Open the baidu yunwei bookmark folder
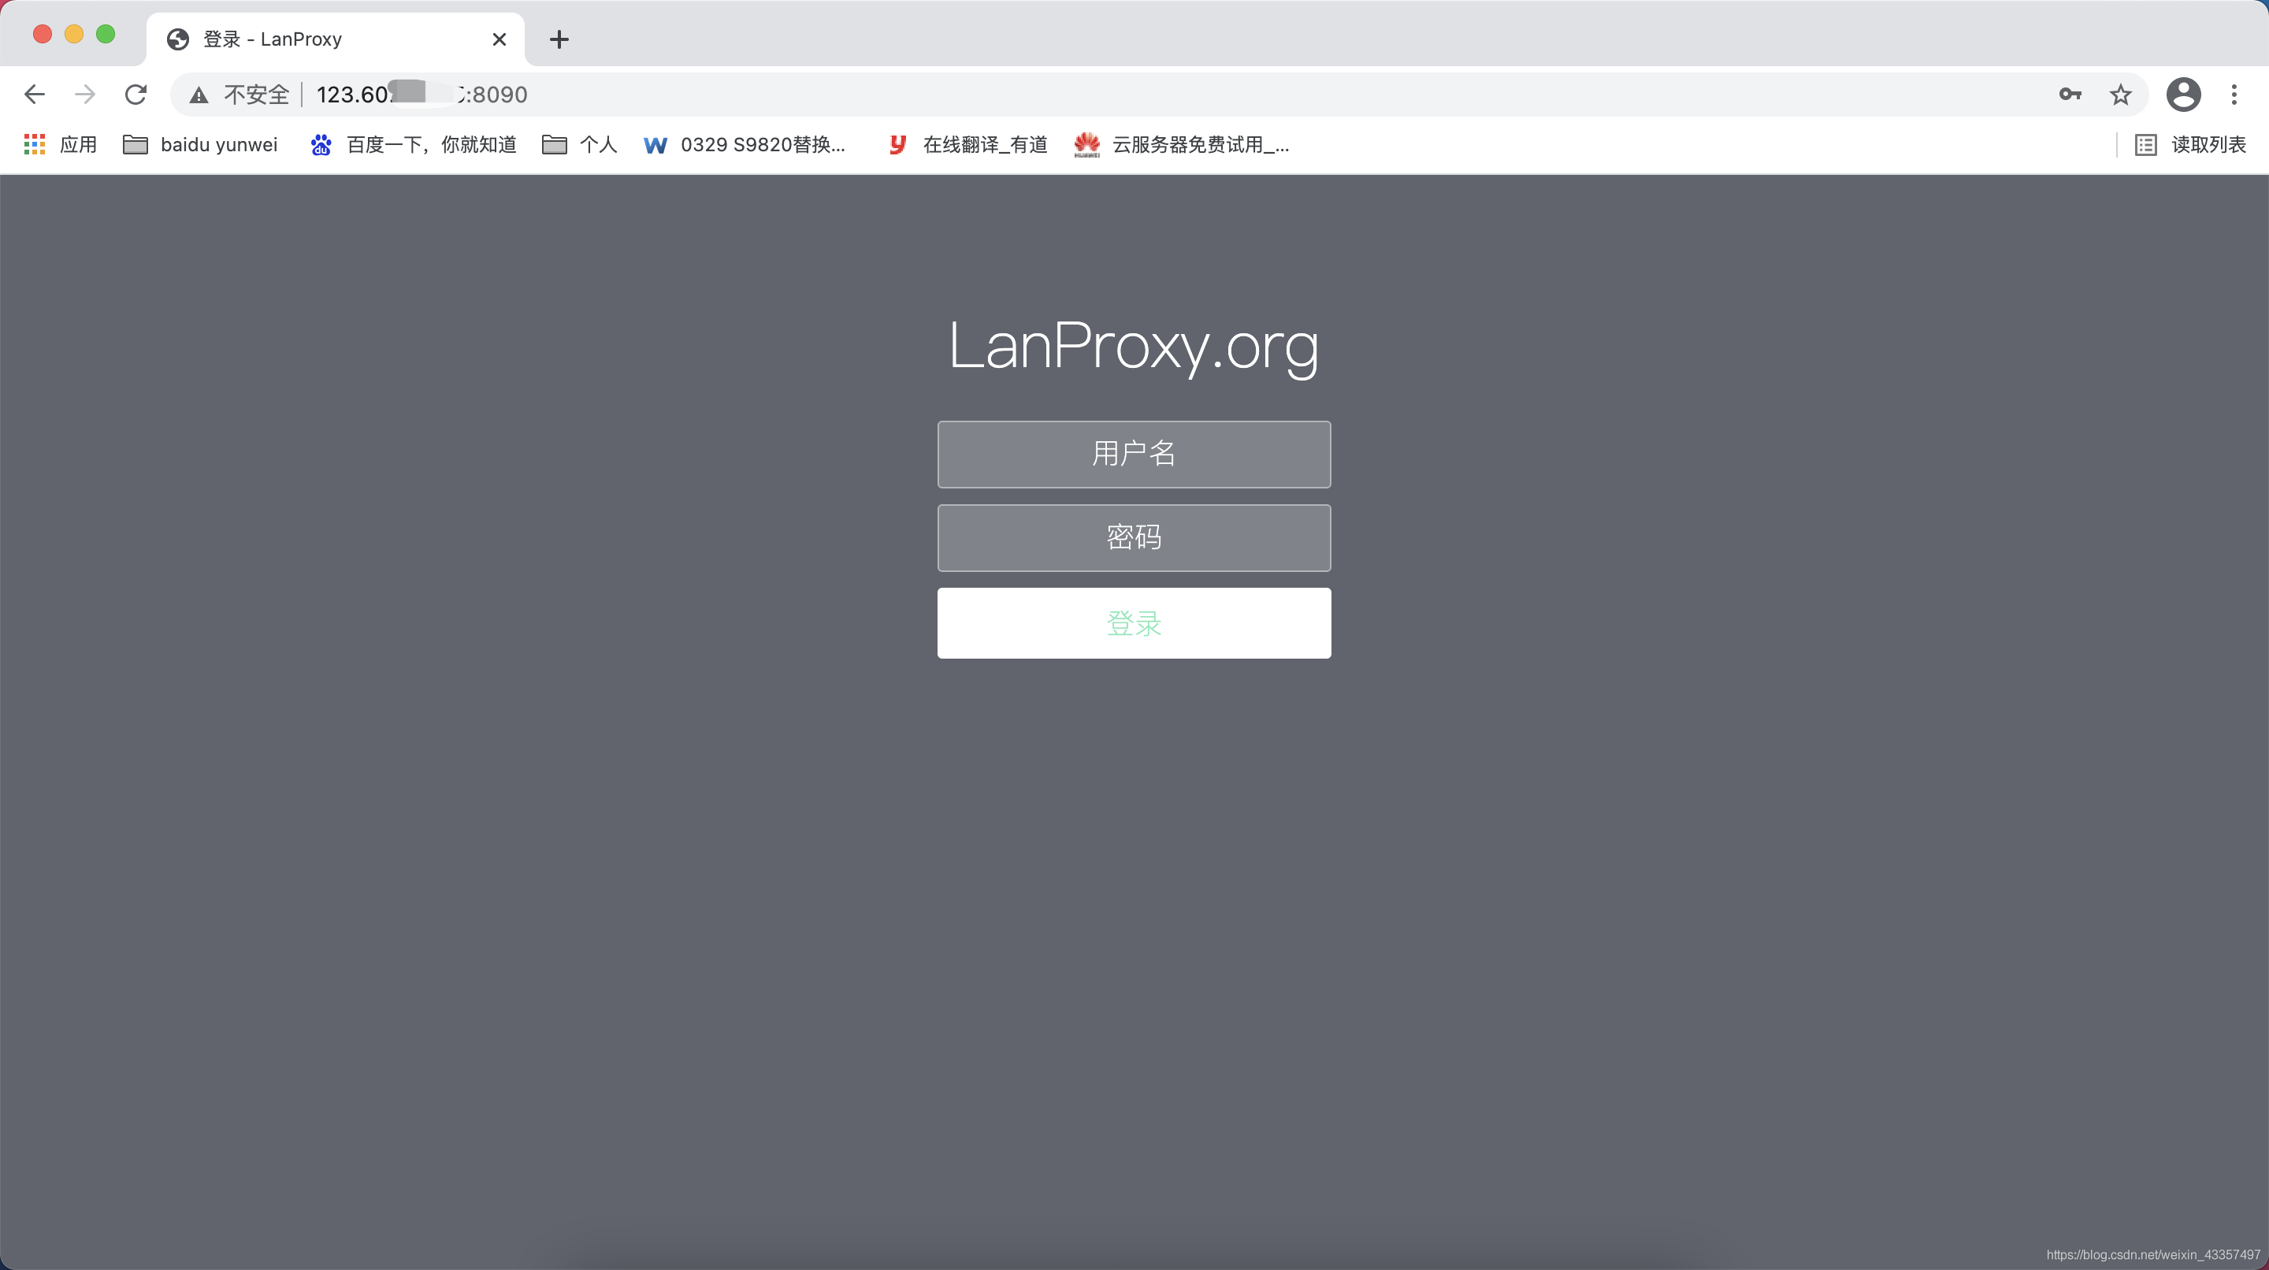This screenshot has width=2269, height=1270. pos(200,144)
